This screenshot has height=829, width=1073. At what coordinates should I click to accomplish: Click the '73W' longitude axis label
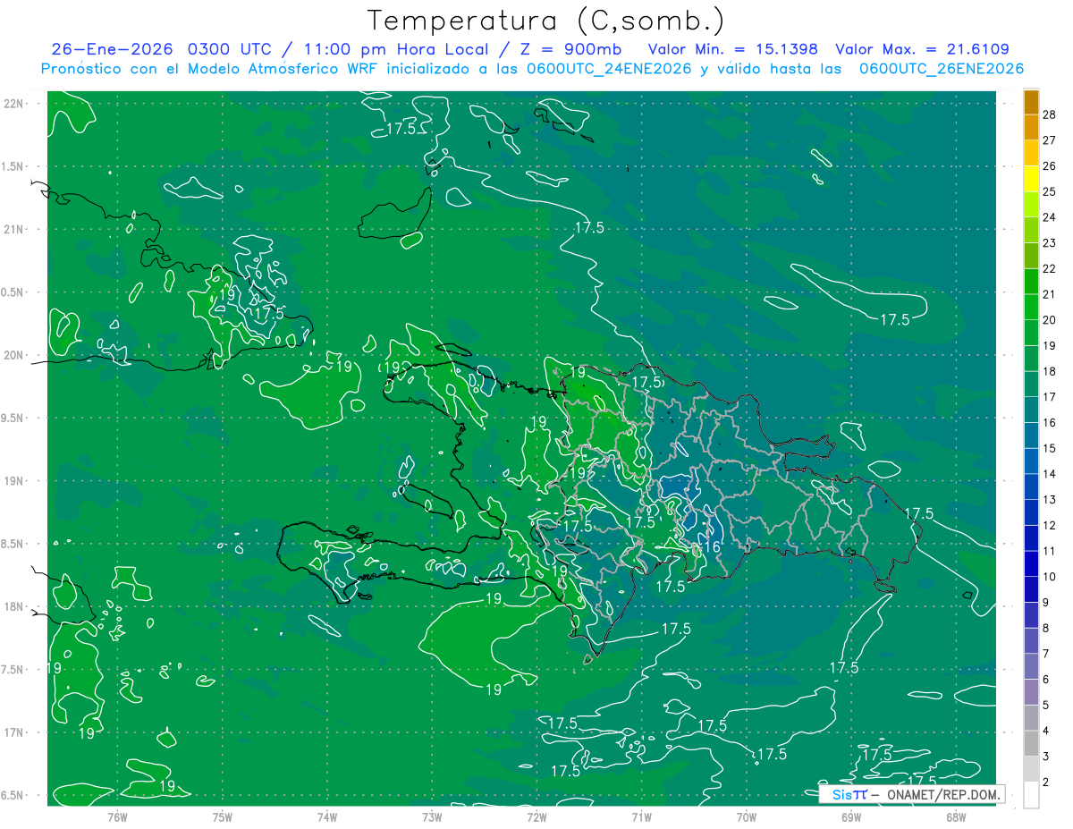(x=432, y=816)
